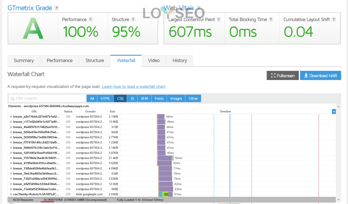Image resolution: width=348 pixels, height=204 pixels.
Task: Expand the breeze_15f8de469bfa4bb9ea2b3 request row
Action: point(11,168)
